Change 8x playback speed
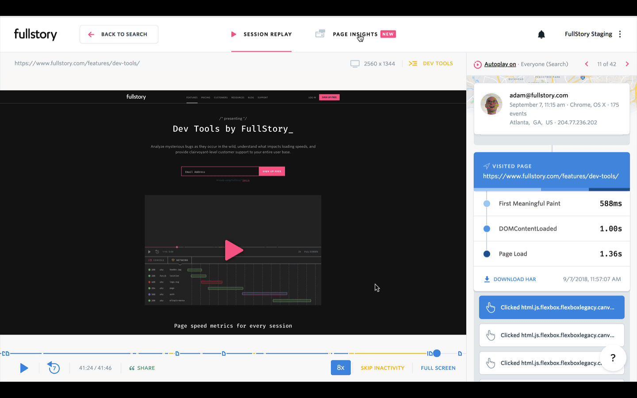Screen dimensions: 637x398 click(341, 367)
